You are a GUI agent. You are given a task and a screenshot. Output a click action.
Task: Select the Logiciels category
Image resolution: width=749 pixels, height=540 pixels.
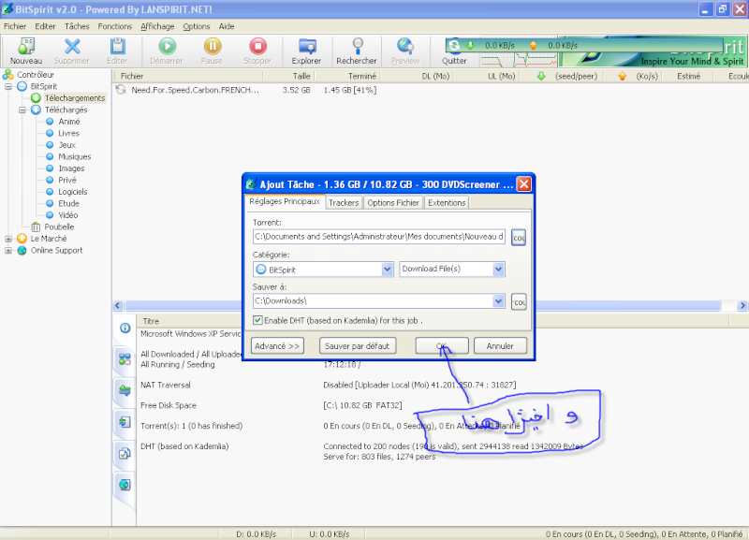click(73, 192)
